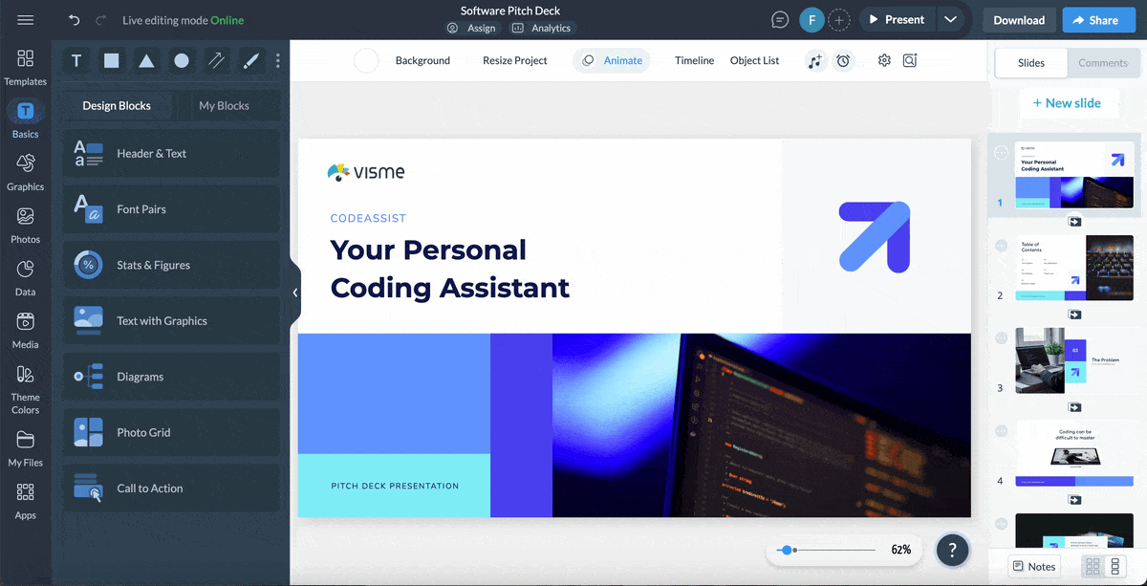Click the New slide button
1147x586 pixels.
1070,102
